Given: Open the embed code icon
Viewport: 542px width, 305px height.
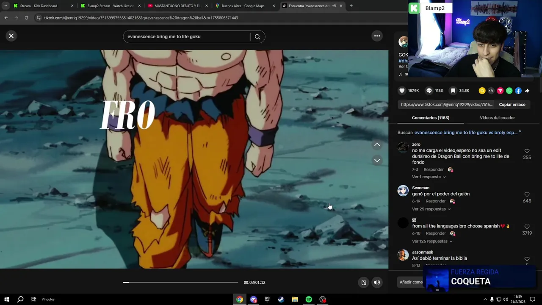Looking at the screenshot, I should click(491, 91).
